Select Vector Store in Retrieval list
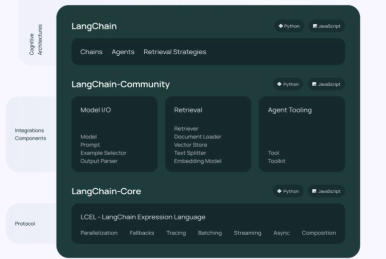 click(191, 145)
